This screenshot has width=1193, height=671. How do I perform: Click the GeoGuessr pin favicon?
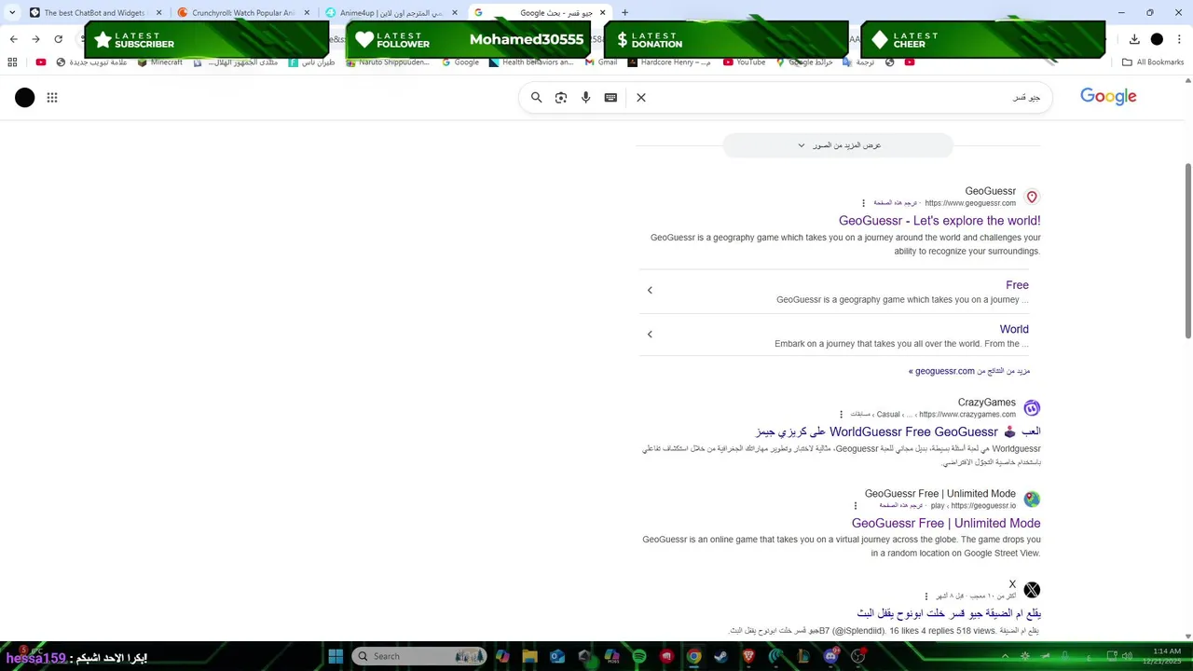click(1032, 197)
